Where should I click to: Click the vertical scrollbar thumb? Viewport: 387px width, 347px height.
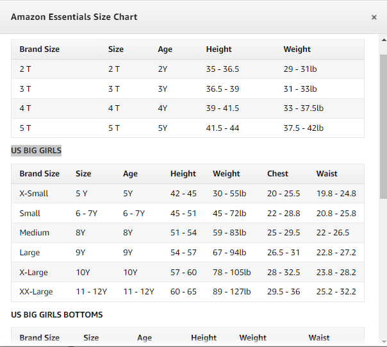(x=384, y=126)
